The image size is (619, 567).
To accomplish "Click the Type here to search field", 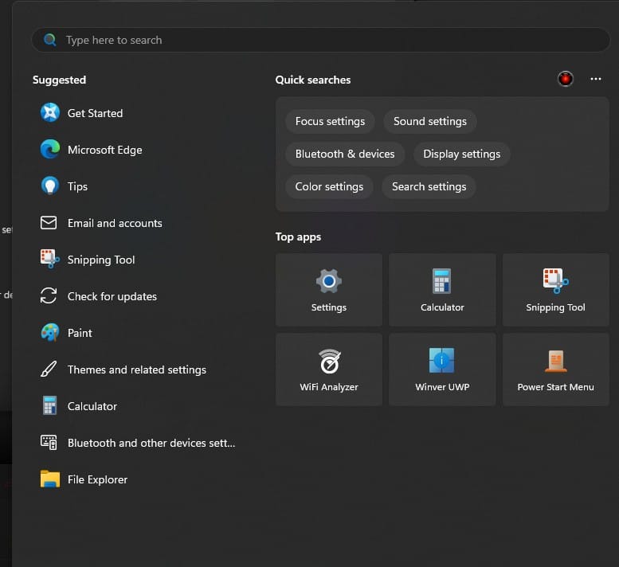I will point(320,40).
